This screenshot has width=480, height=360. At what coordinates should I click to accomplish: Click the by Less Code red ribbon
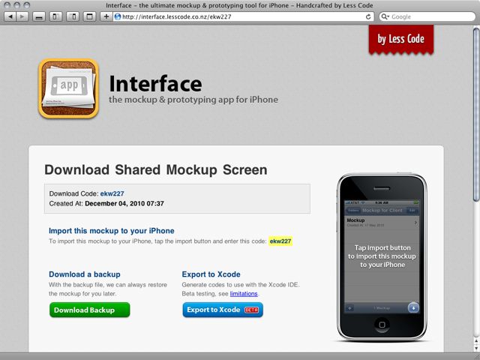coord(401,40)
